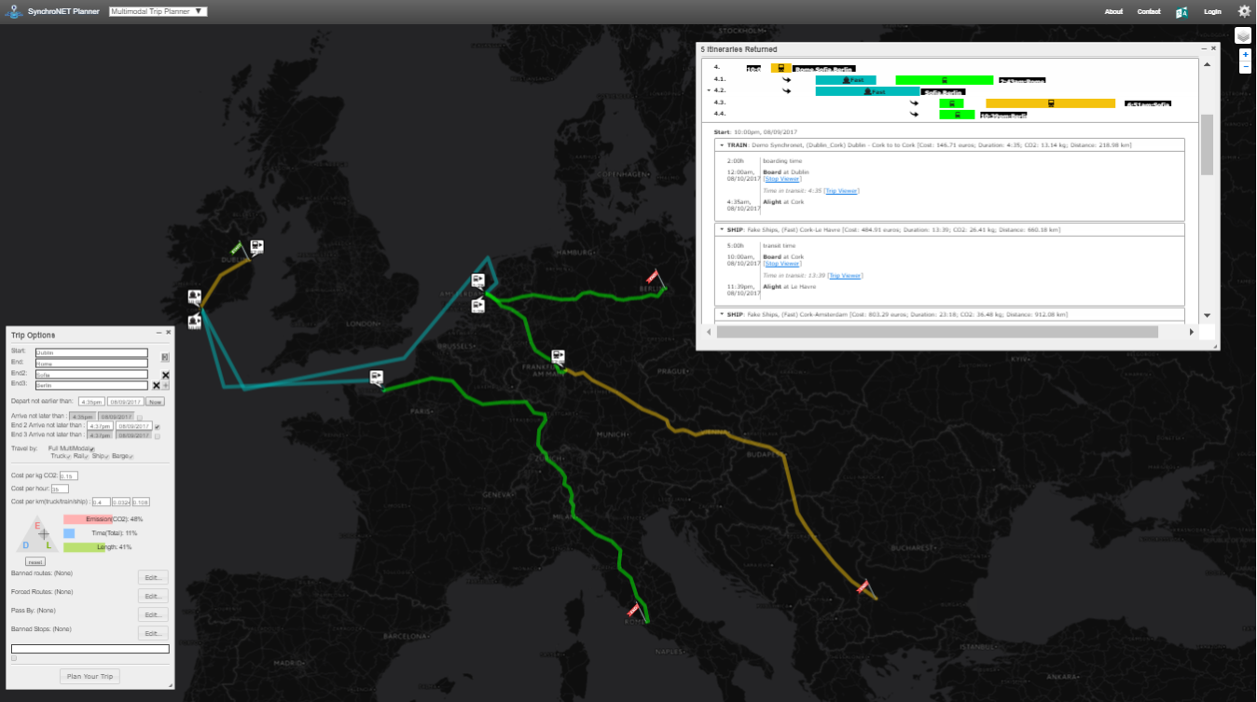Click the EDL preference triangle crosshair
Screen dimensions: 1257x702
click(43, 534)
